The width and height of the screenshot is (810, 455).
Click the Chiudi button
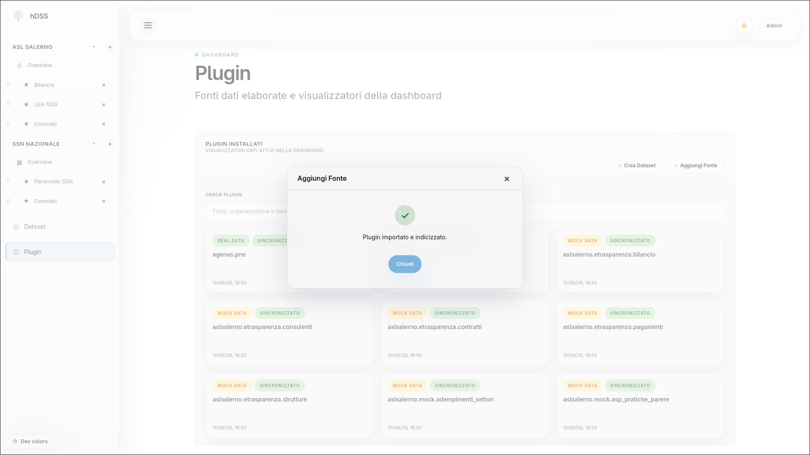[x=405, y=264]
